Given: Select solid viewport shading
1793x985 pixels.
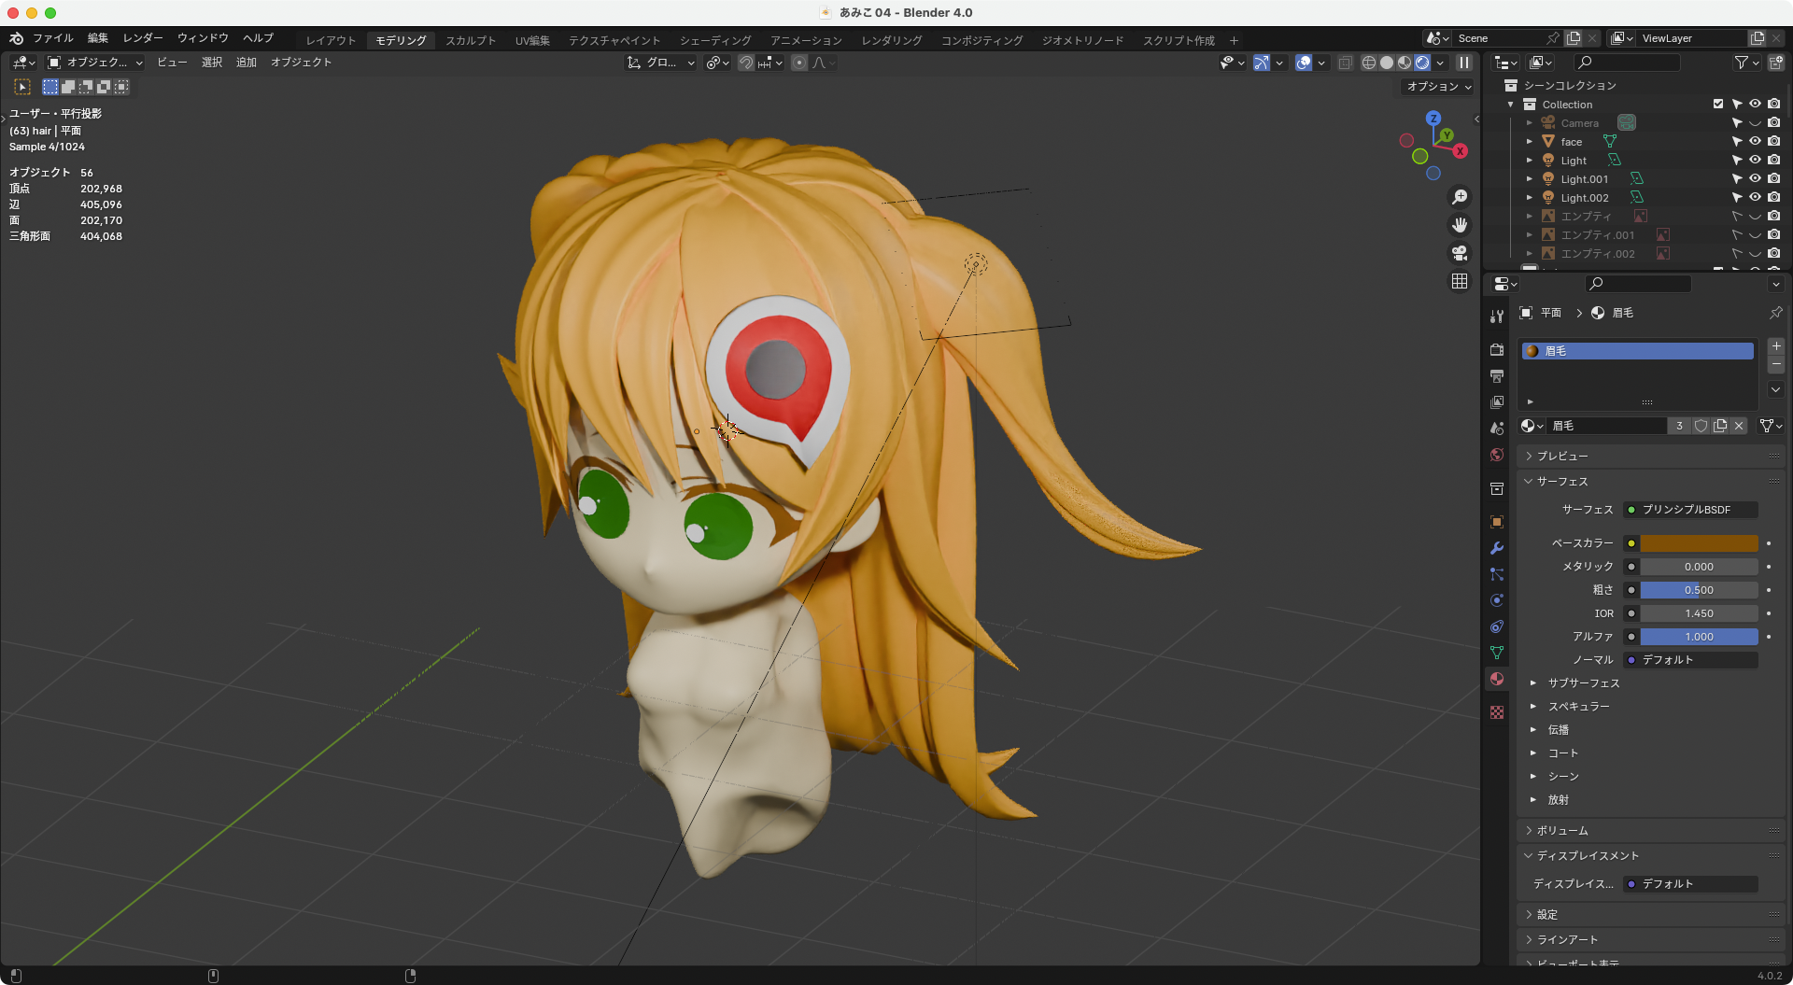Looking at the screenshot, I should [x=1387, y=63].
